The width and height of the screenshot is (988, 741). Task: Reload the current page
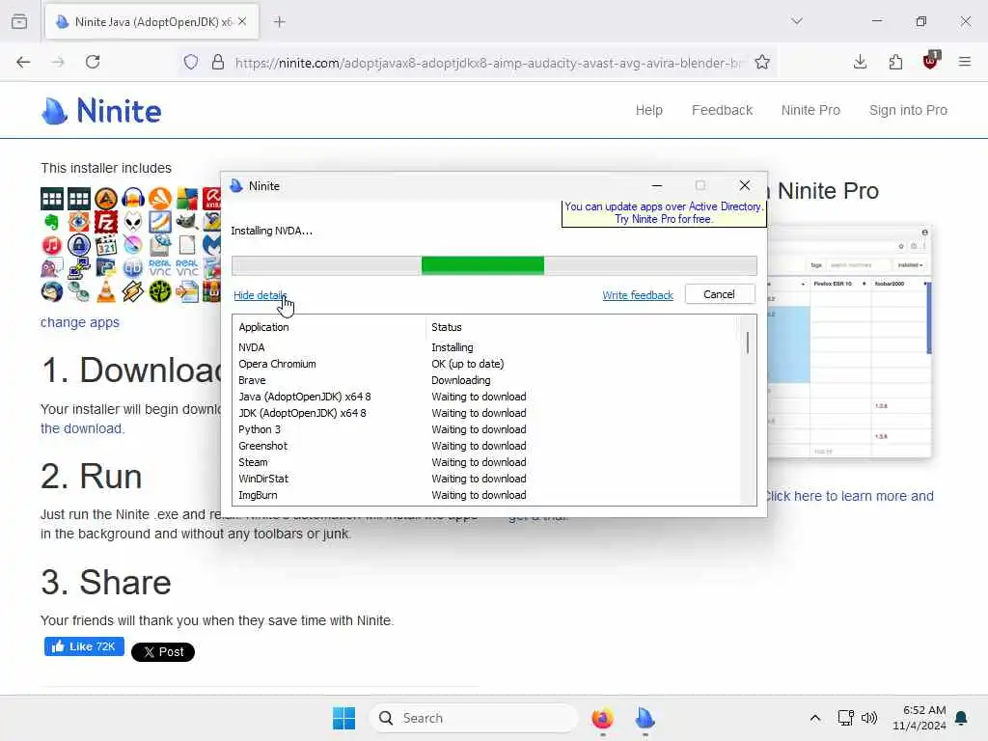(93, 62)
